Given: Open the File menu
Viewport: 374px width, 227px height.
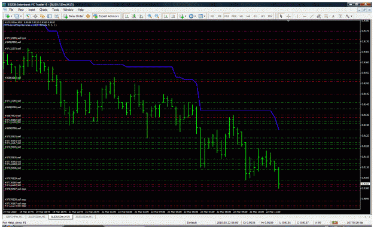Looking at the screenshot, I should 11,10.
